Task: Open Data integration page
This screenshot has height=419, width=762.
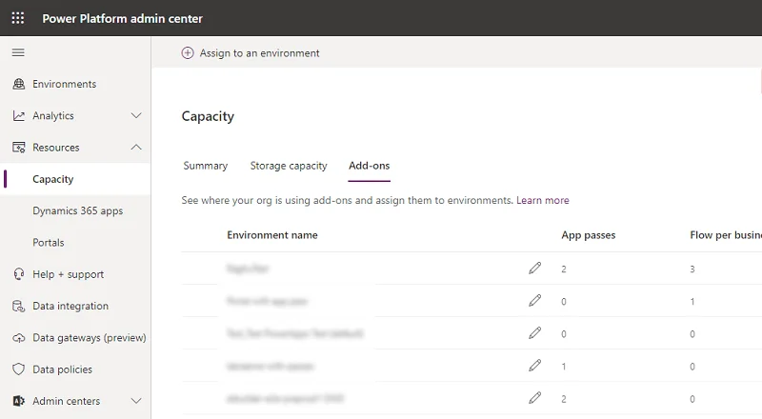Action: coord(70,306)
